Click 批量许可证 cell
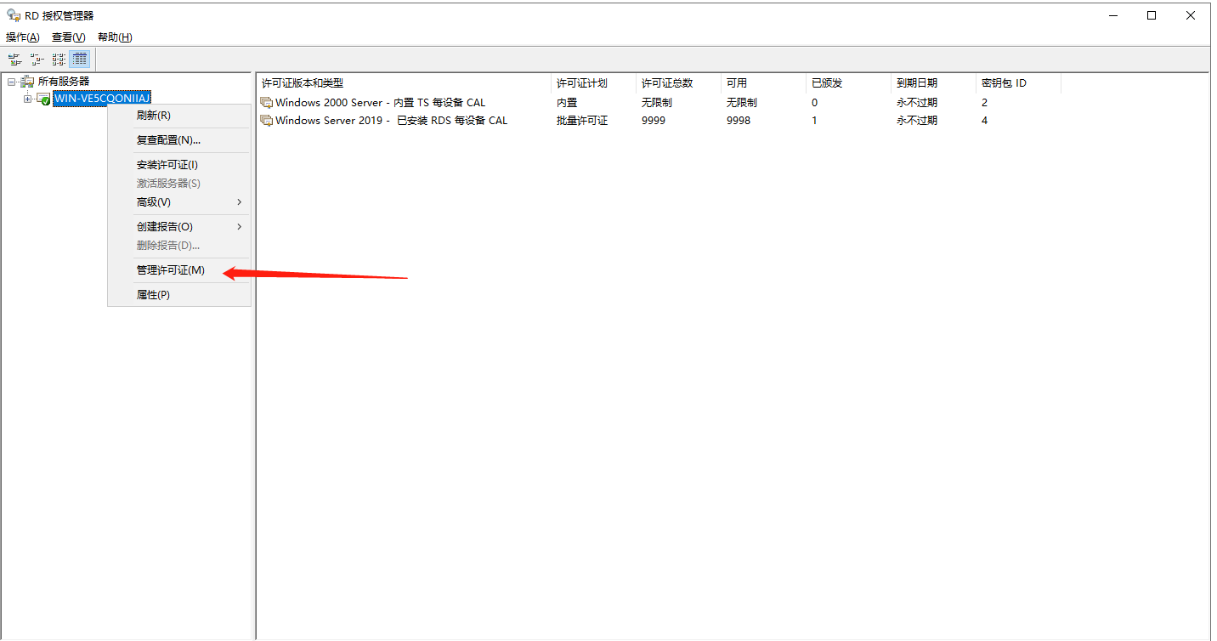Image resolution: width=1217 pixels, height=641 pixels. coord(582,121)
